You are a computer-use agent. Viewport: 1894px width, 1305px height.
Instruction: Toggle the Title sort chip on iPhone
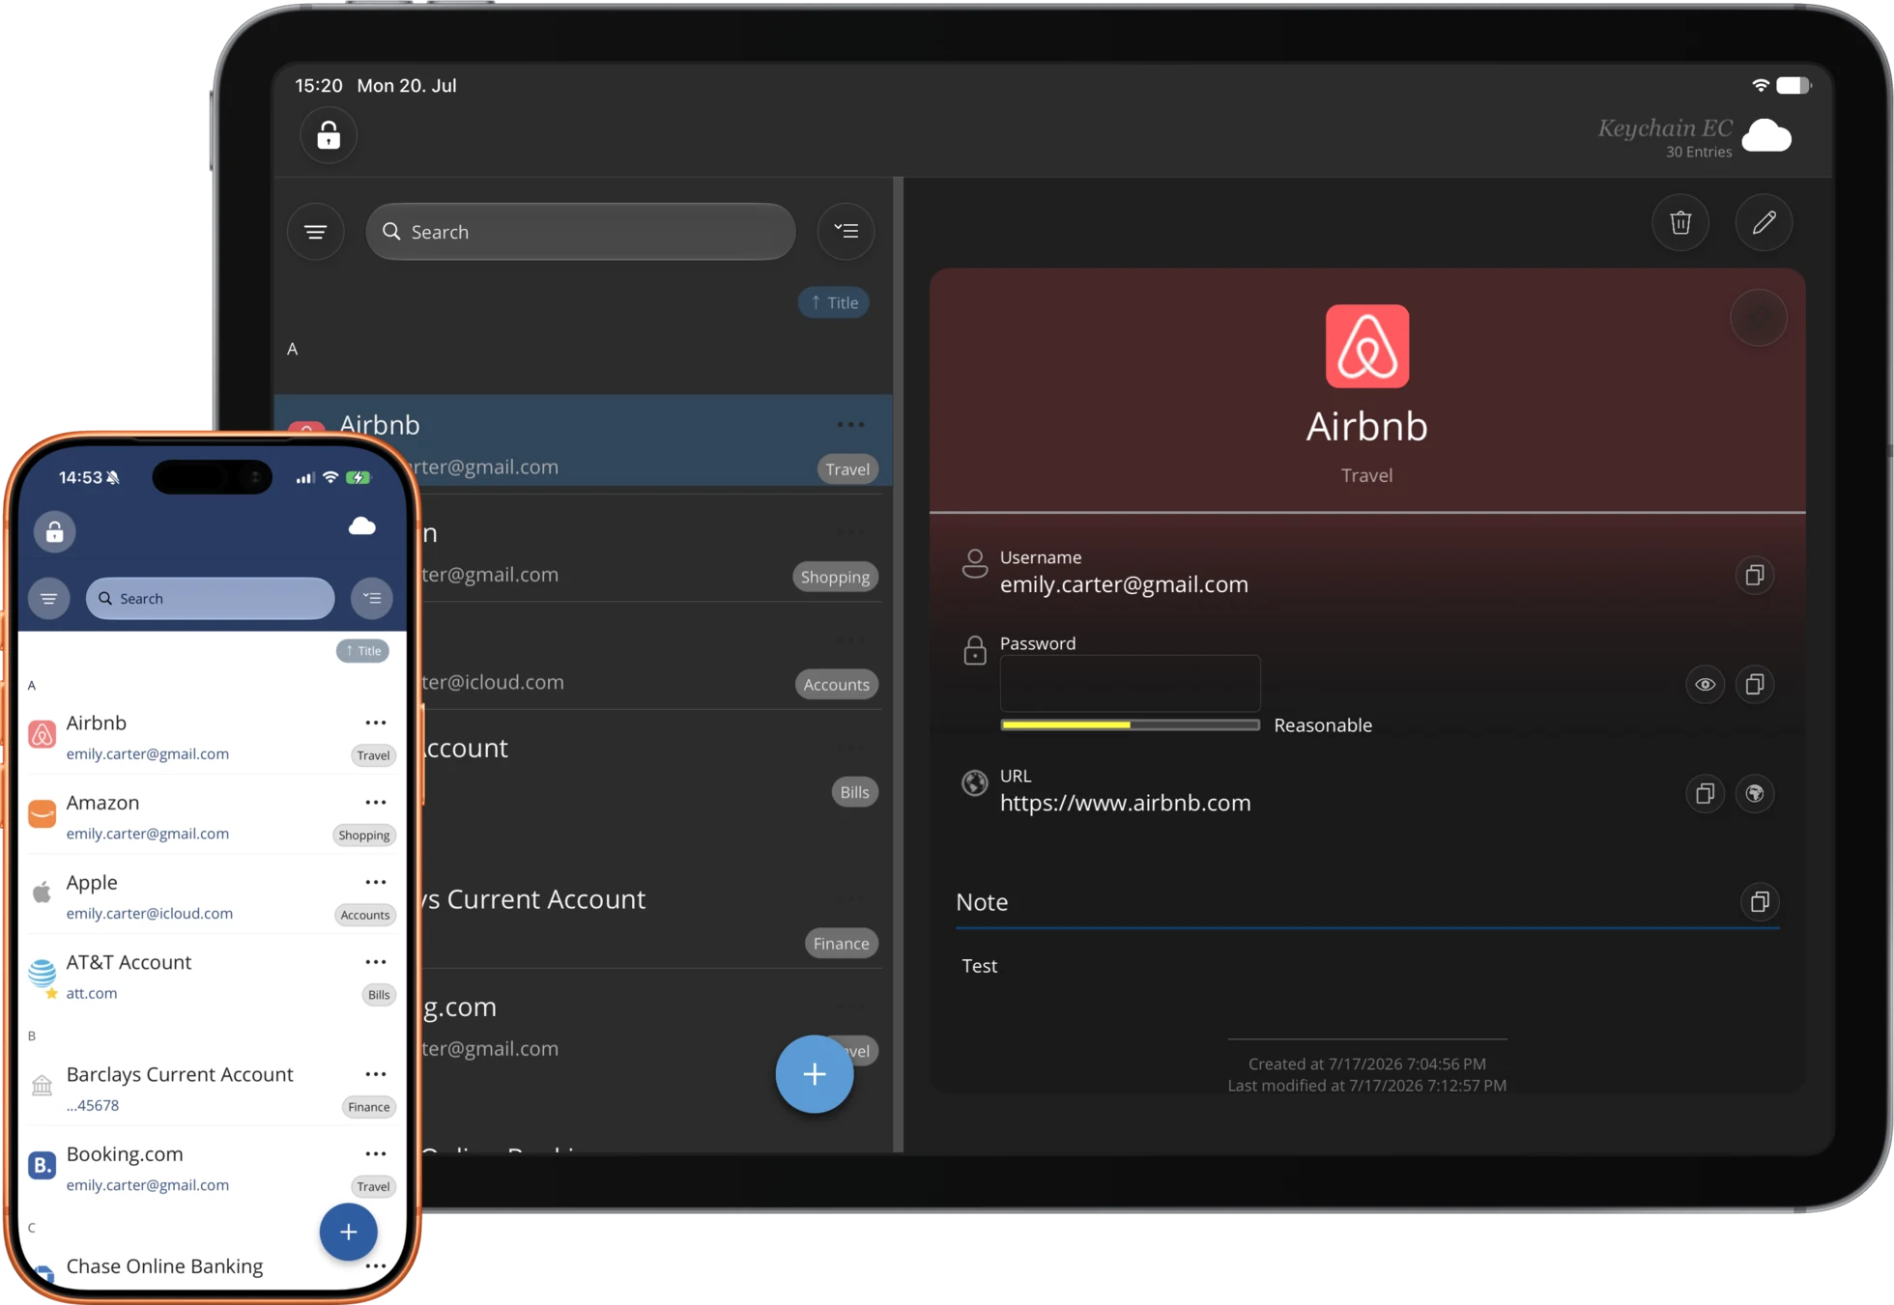[x=362, y=651]
